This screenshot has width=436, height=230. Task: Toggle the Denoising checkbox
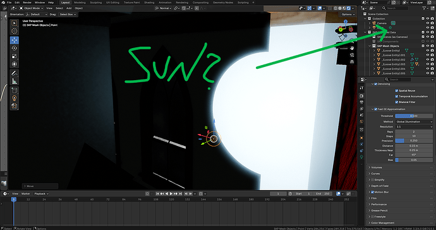click(x=376, y=84)
